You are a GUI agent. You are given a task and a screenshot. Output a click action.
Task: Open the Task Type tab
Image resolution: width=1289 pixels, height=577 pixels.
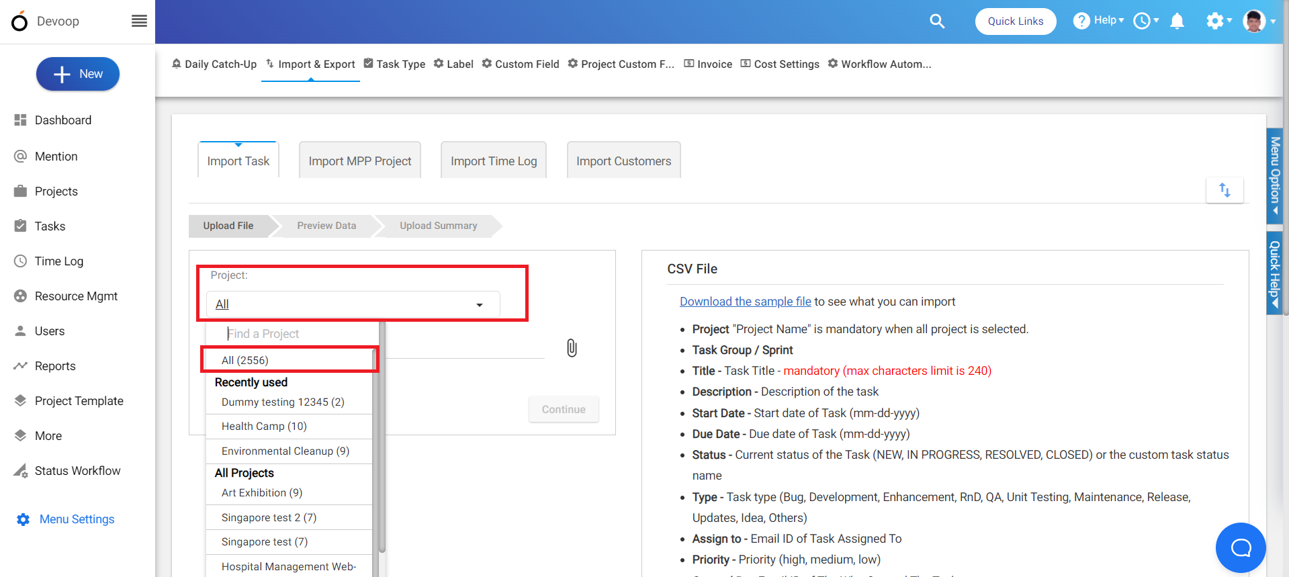click(x=394, y=64)
